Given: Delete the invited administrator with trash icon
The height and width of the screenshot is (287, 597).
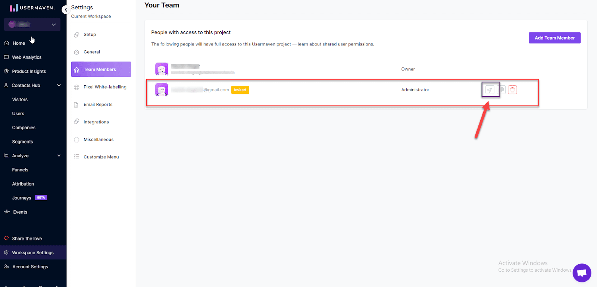Looking at the screenshot, I should [512, 90].
